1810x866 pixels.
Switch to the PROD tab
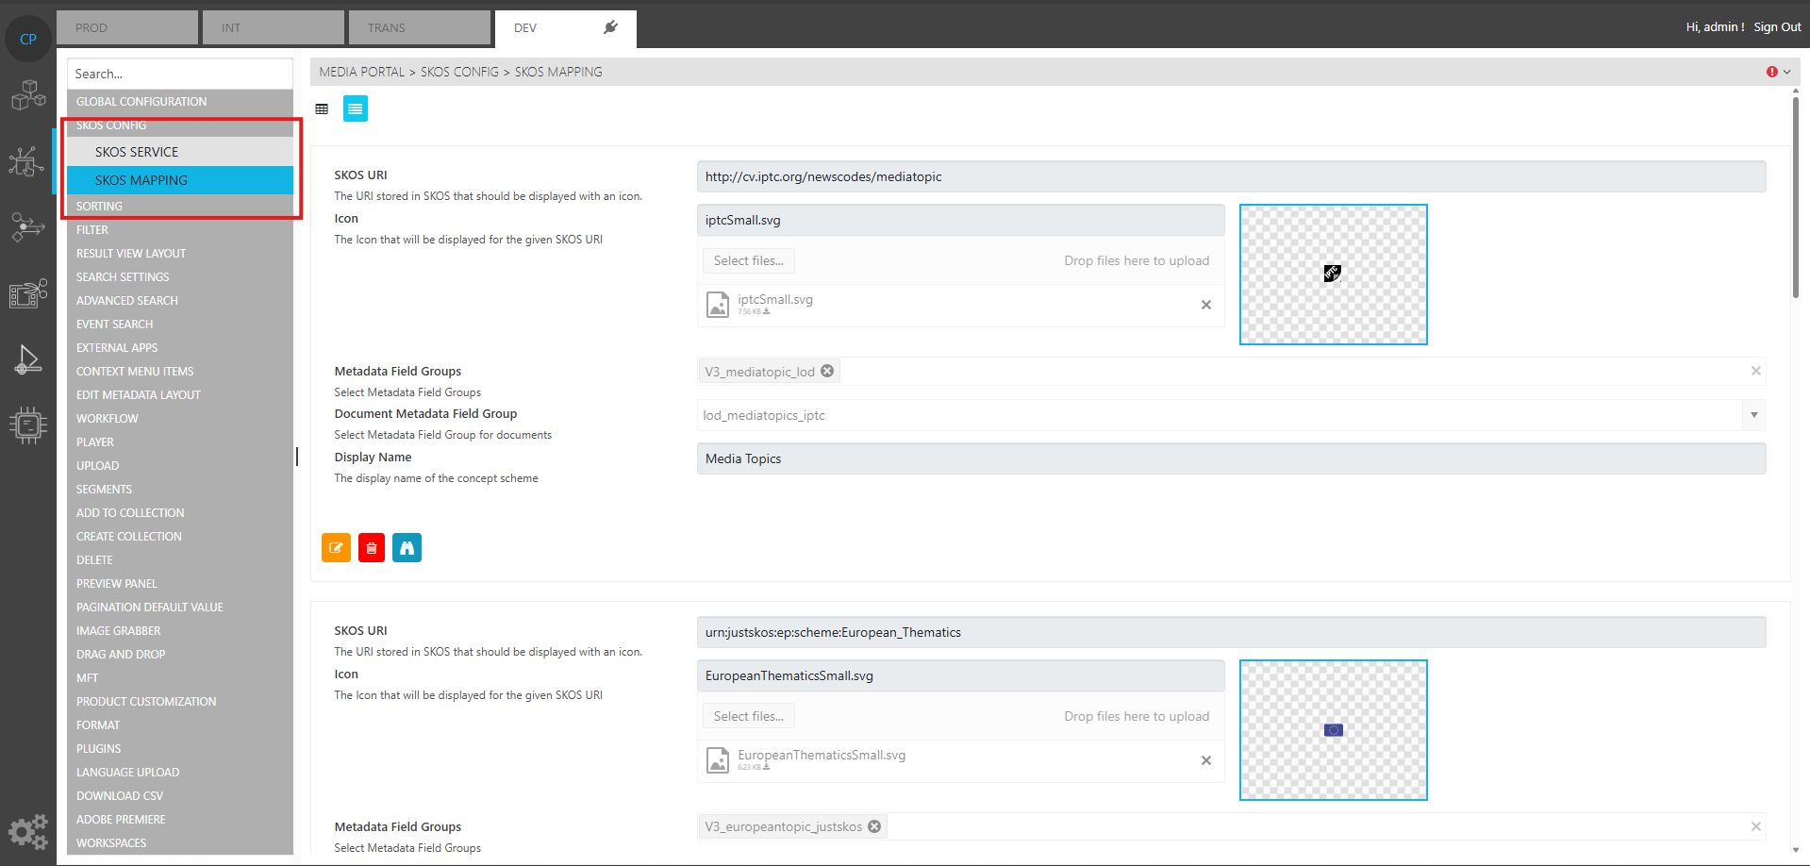click(x=127, y=27)
